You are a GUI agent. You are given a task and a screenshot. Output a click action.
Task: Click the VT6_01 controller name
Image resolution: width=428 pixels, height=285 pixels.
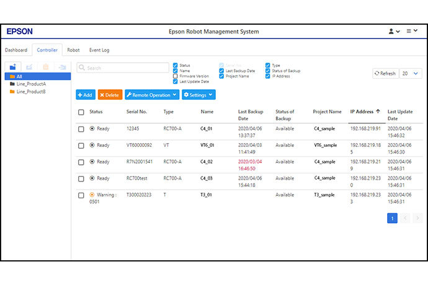(207, 145)
